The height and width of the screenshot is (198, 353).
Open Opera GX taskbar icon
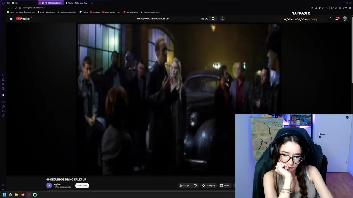pyautogui.click(x=29, y=195)
